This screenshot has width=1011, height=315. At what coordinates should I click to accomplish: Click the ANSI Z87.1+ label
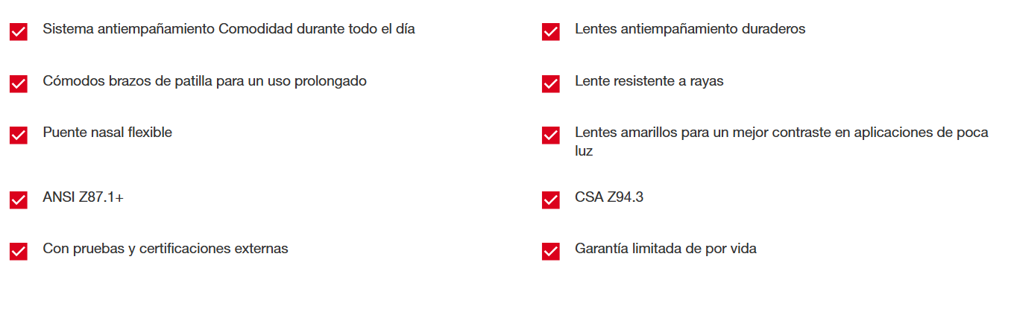pos(83,197)
